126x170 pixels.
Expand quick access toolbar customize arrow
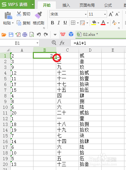pyautogui.click(x=55, y=35)
